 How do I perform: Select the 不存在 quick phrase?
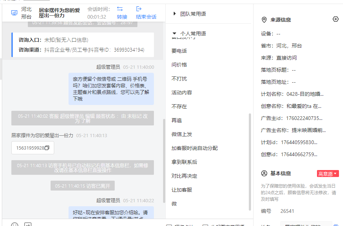[179, 106]
